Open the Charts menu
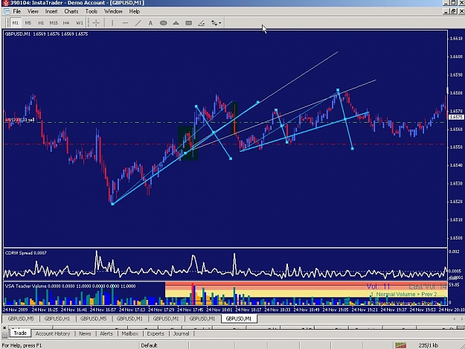Image resolution: width=465 pixels, height=349 pixels. [71, 11]
